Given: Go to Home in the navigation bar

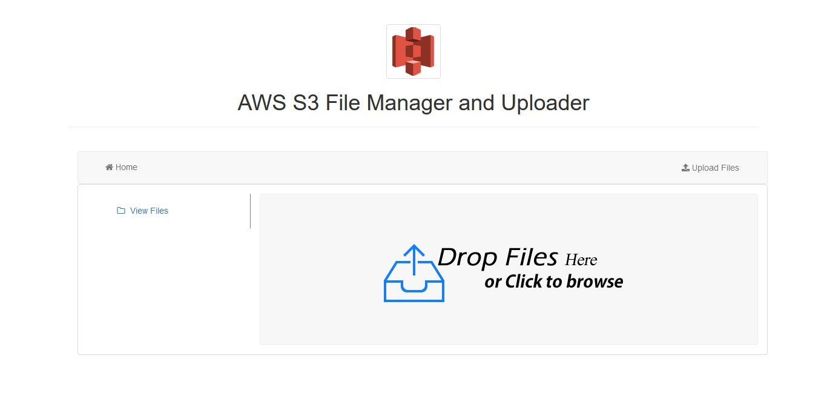Looking at the screenshot, I should (x=126, y=167).
